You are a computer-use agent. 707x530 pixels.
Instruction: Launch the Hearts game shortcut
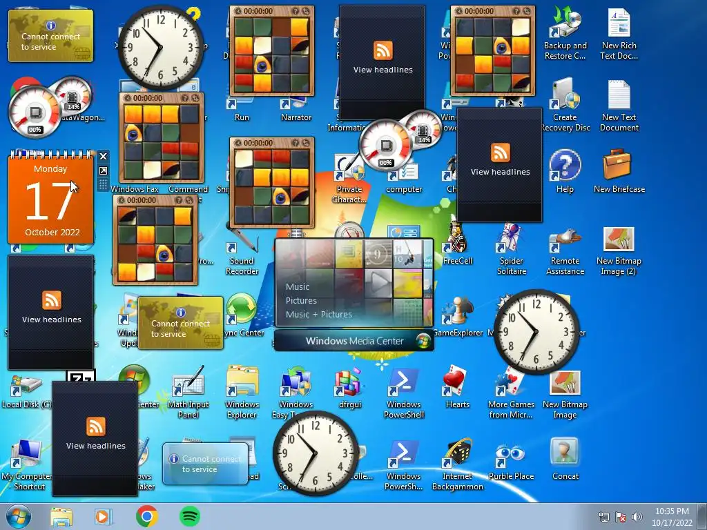(457, 388)
